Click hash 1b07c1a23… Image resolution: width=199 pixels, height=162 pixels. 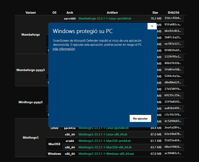pos(173,37)
